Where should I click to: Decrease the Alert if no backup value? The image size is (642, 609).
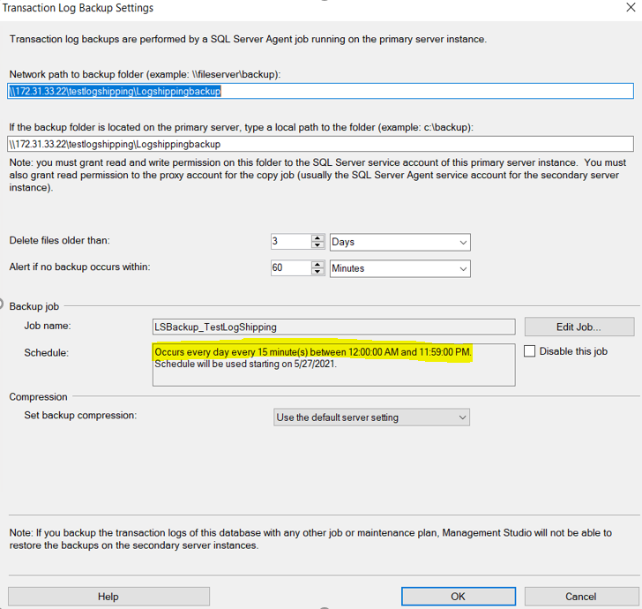(318, 273)
